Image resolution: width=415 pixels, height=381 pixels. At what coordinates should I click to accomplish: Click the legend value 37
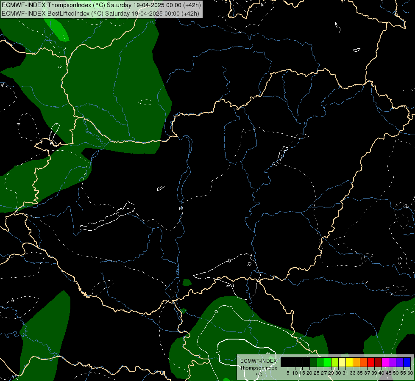tap(368, 373)
